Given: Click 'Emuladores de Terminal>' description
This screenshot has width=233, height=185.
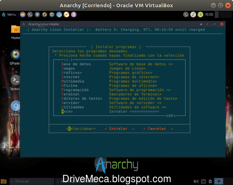Looking at the screenshot, I should (135, 94).
